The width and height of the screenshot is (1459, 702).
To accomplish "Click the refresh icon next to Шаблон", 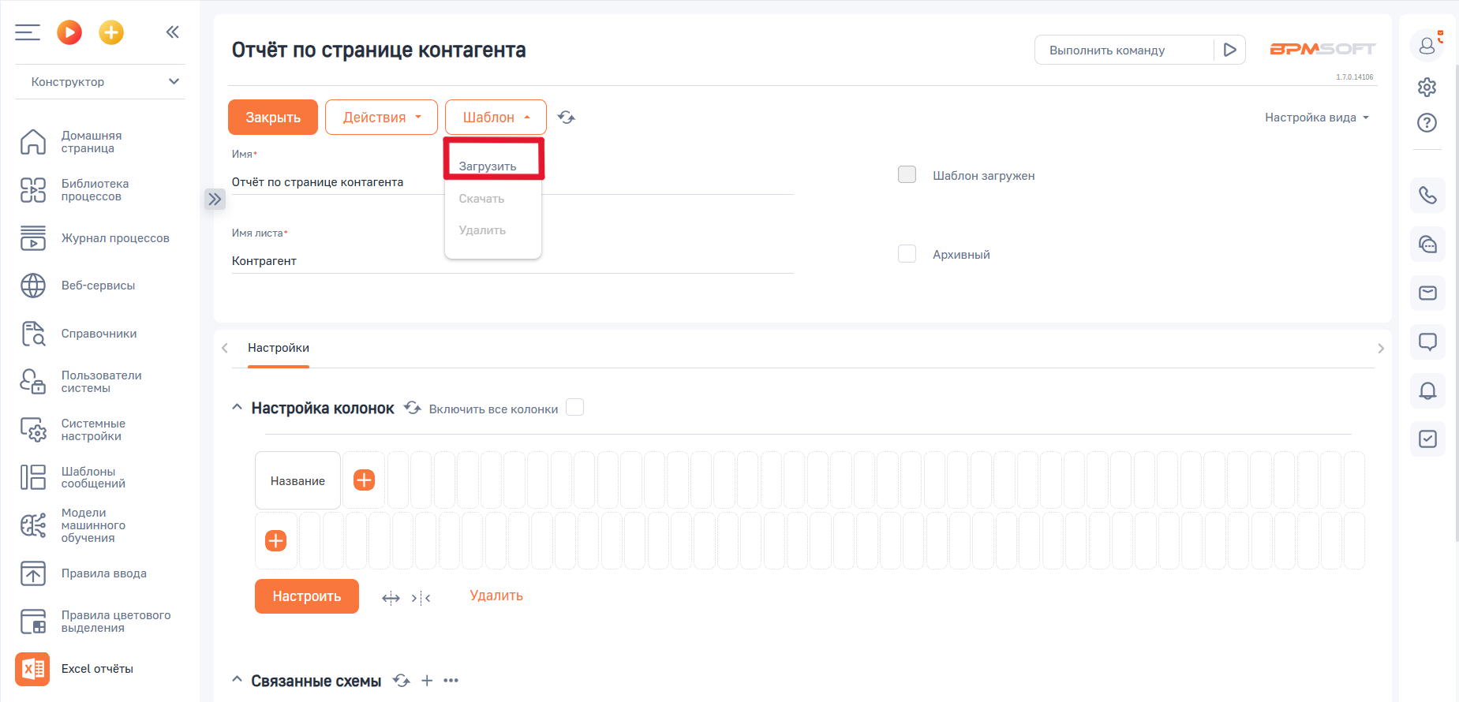I will coord(567,118).
